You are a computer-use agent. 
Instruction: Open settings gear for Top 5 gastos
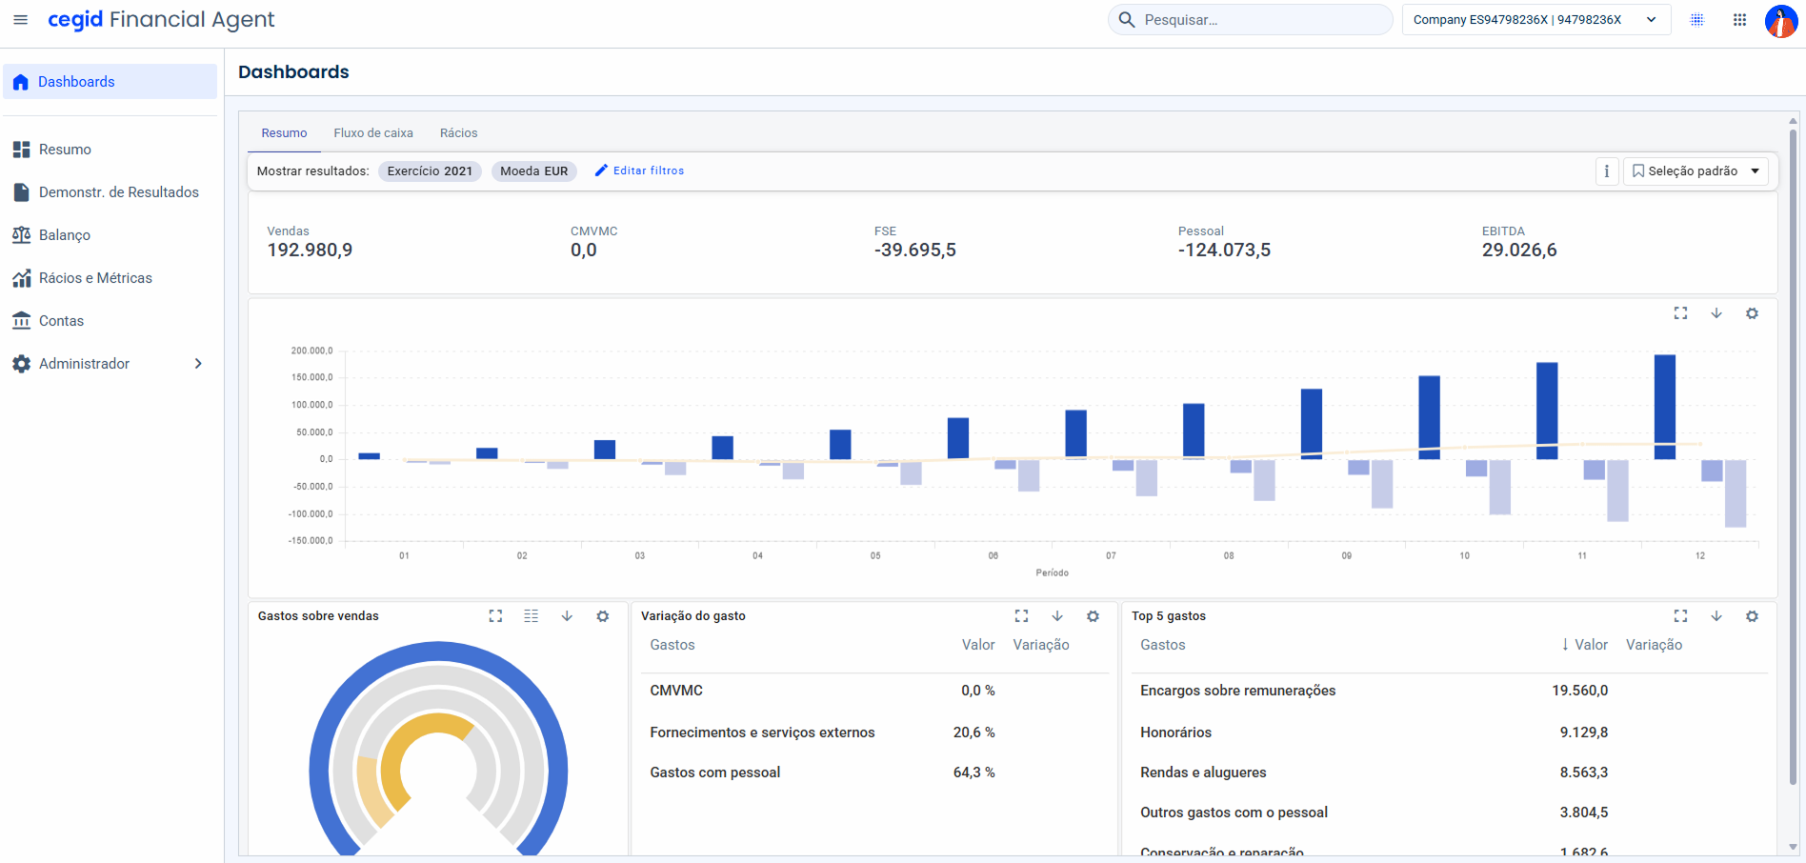1752,616
